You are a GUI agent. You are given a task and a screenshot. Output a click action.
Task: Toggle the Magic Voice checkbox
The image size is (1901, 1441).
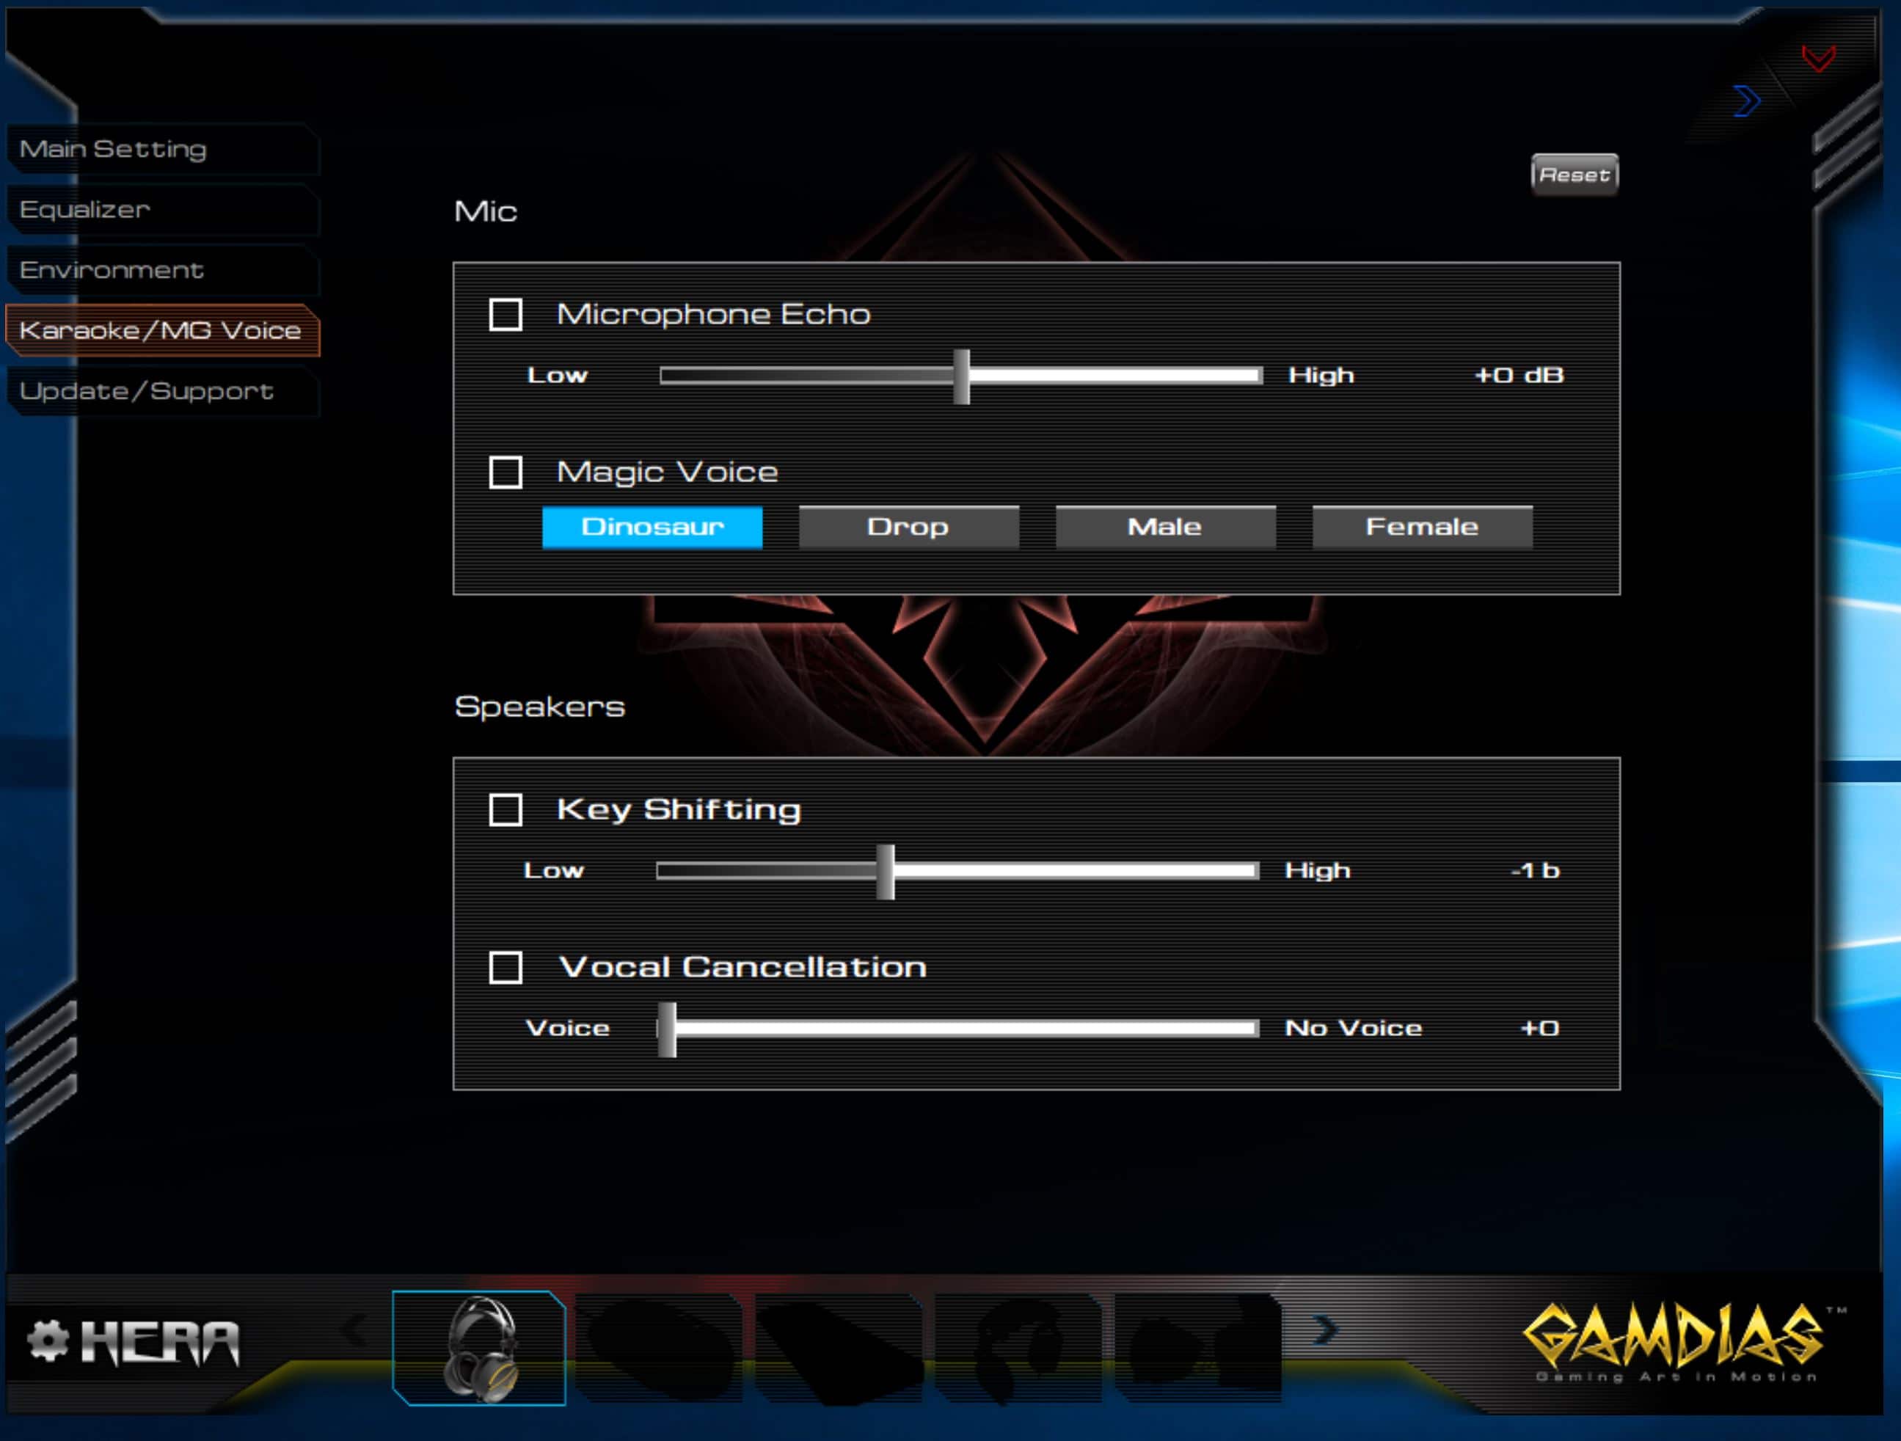click(506, 472)
